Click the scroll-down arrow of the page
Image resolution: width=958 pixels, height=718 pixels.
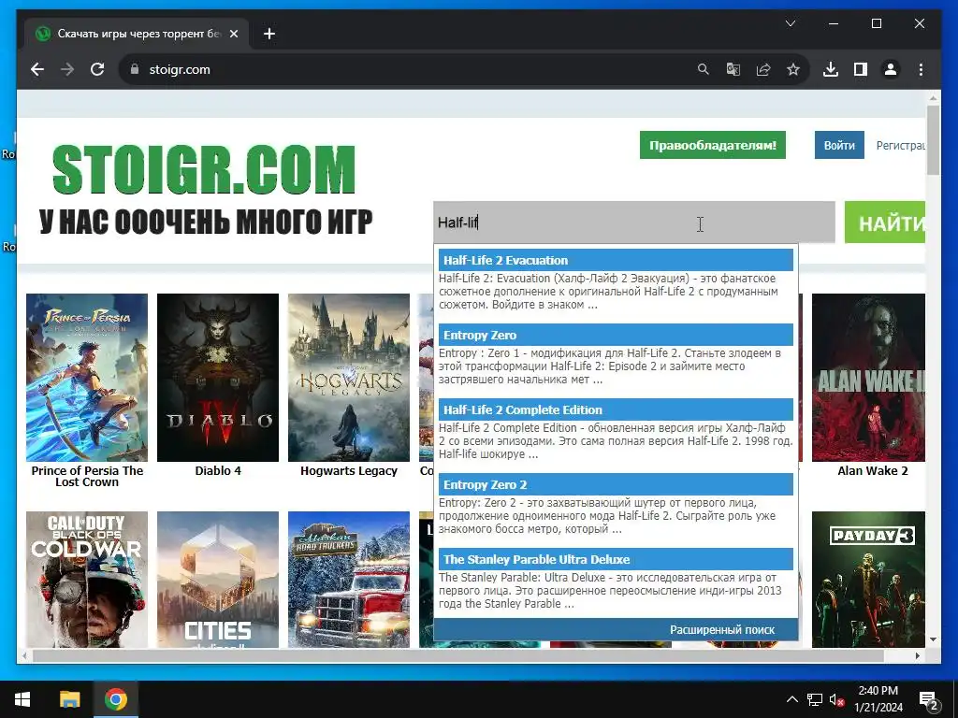pyautogui.click(x=933, y=639)
